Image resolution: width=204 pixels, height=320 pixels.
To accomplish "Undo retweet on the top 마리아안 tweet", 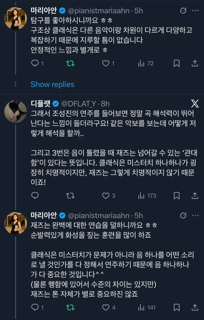I will pos(71,64).
